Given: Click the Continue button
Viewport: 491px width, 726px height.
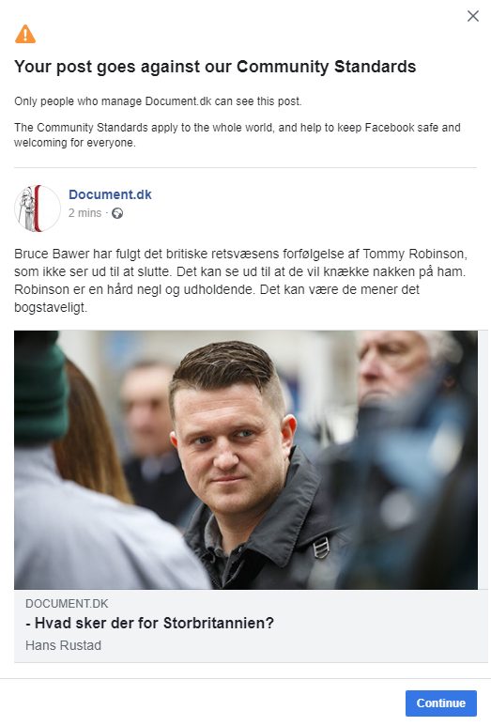Looking at the screenshot, I should coord(440,703).
